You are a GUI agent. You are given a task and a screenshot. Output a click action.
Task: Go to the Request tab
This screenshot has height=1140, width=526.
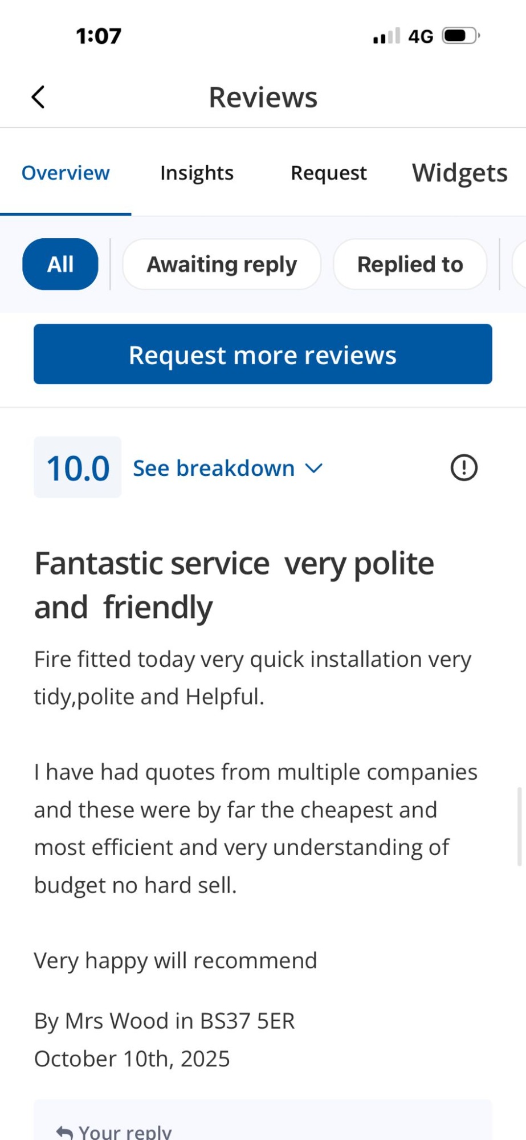tap(328, 173)
